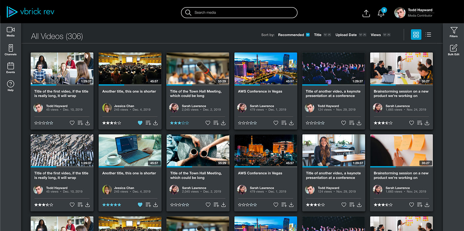Click Todd Hayward on smiling woman card

coord(328,188)
